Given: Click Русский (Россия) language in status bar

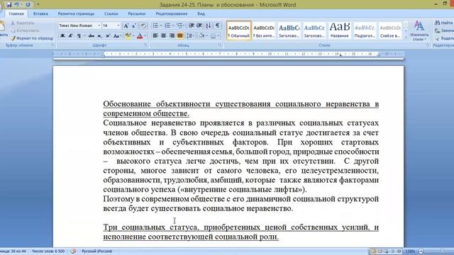Looking at the screenshot, I should pyautogui.click(x=96, y=251).
